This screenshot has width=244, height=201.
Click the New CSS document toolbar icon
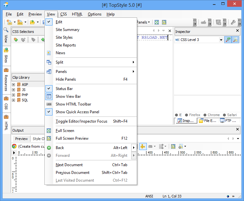(x=9, y=22)
